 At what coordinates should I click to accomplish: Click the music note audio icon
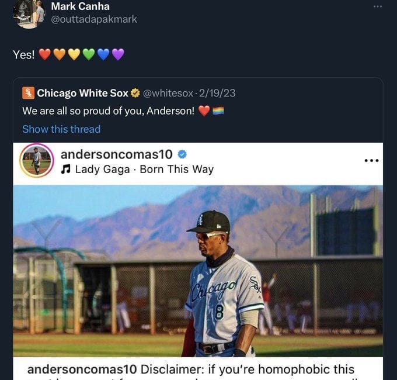[65, 169]
